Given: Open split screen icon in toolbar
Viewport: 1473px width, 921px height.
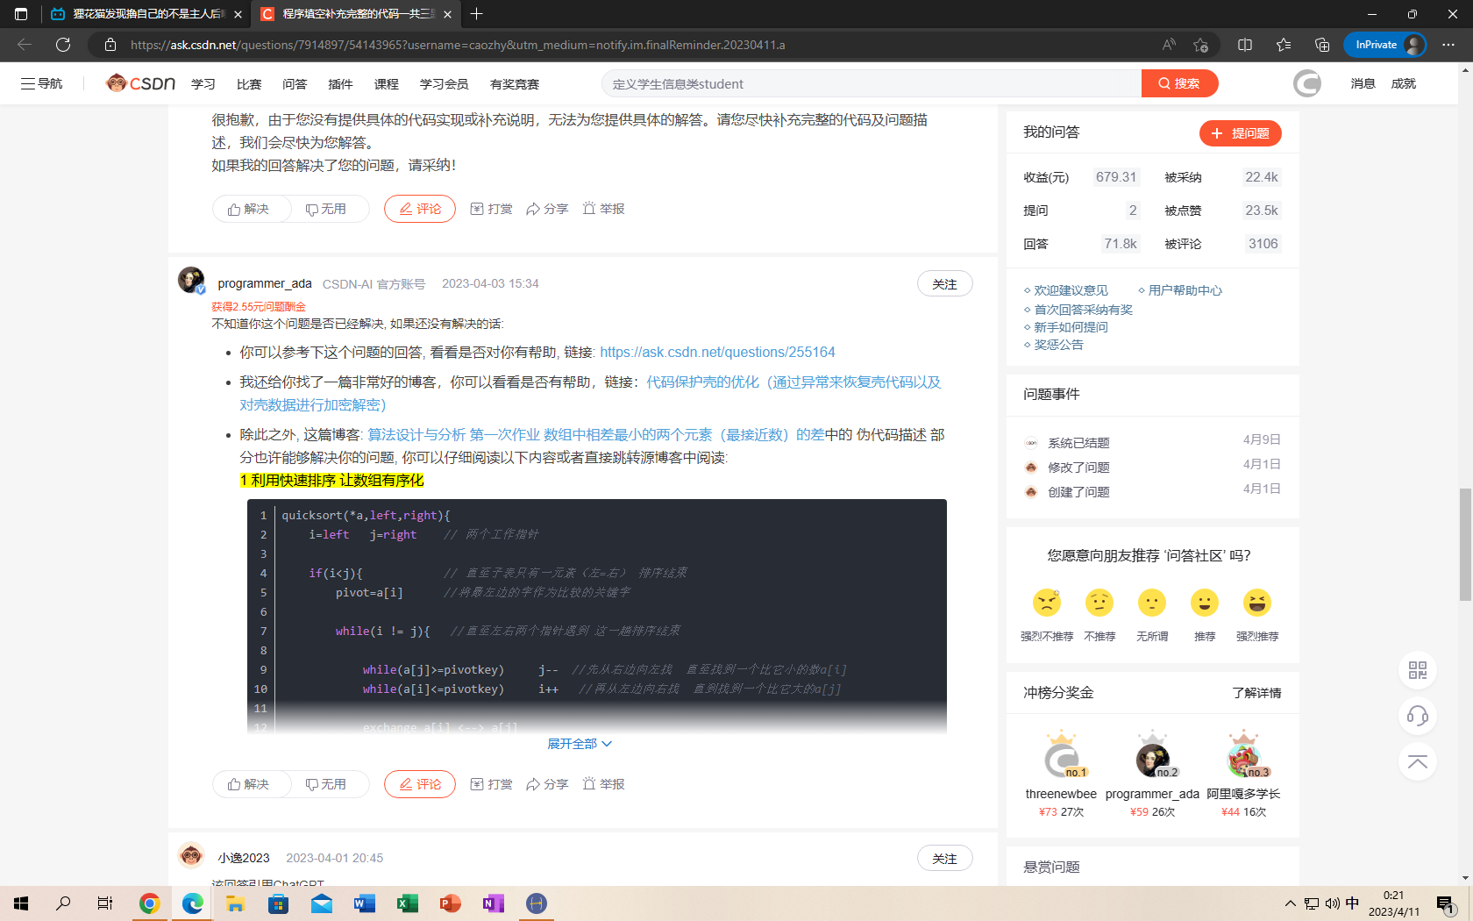Looking at the screenshot, I should (x=1245, y=45).
